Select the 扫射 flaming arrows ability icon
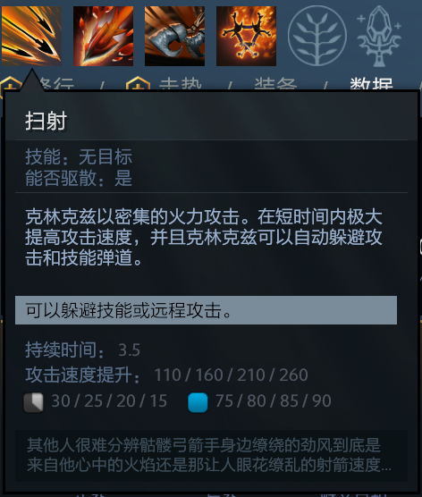Viewport: 422px width, 497px height. [31, 36]
